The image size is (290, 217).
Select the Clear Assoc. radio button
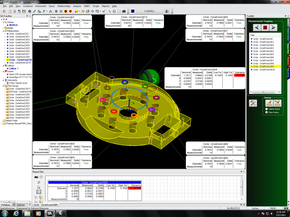[266, 112]
